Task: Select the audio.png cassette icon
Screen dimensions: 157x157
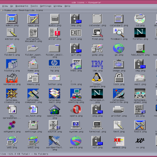Action: coord(55,19)
